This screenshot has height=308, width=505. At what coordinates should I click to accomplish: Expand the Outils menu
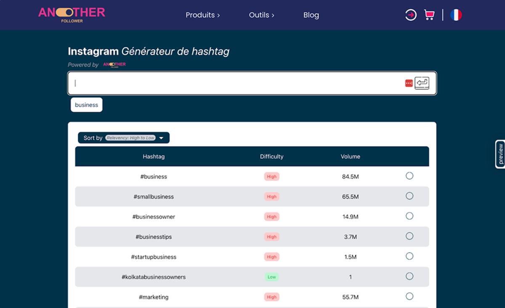click(x=261, y=15)
